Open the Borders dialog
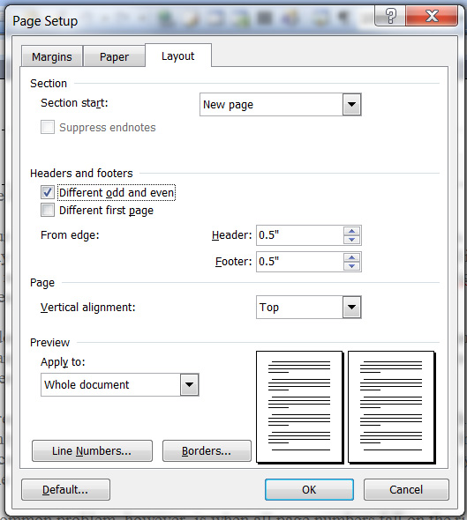Image resolution: width=467 pixels, height=520 pixels. coord(207,450)
